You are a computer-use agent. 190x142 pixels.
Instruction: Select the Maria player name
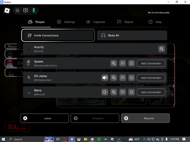pyautogui.click(x=38, y=91)
